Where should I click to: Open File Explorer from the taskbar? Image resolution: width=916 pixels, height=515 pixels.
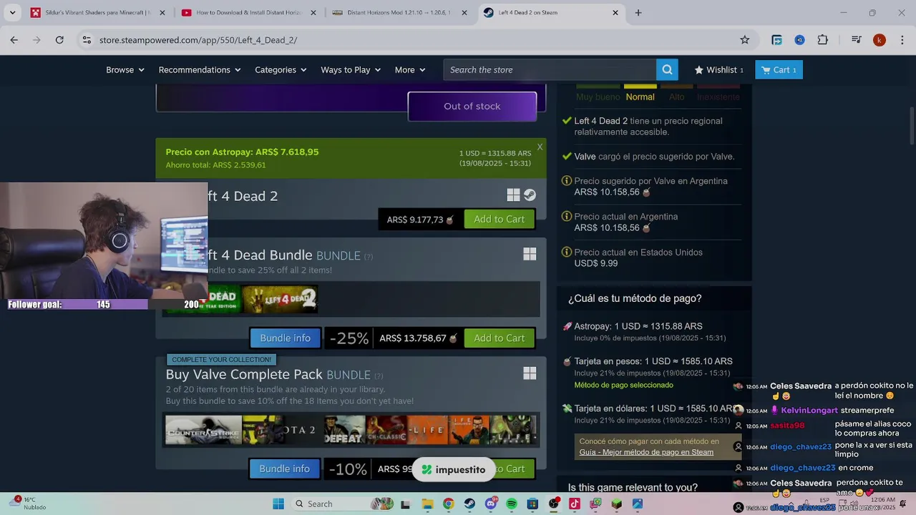[427, 504]
